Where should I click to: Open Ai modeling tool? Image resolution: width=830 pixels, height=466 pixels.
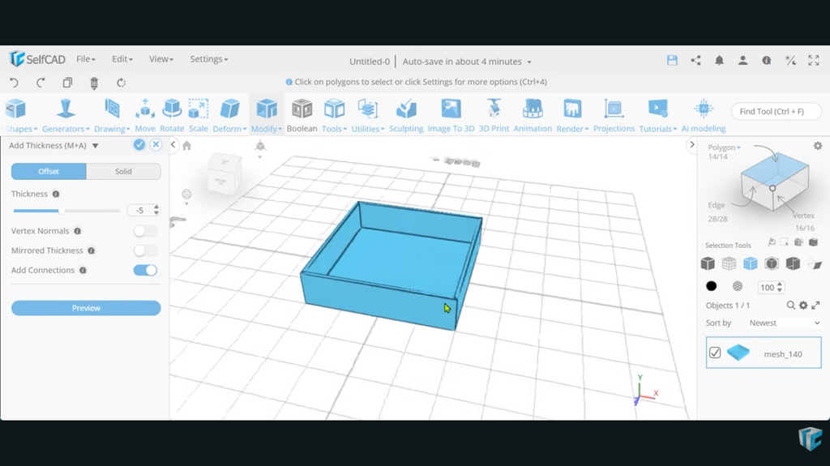pos(704,115)
